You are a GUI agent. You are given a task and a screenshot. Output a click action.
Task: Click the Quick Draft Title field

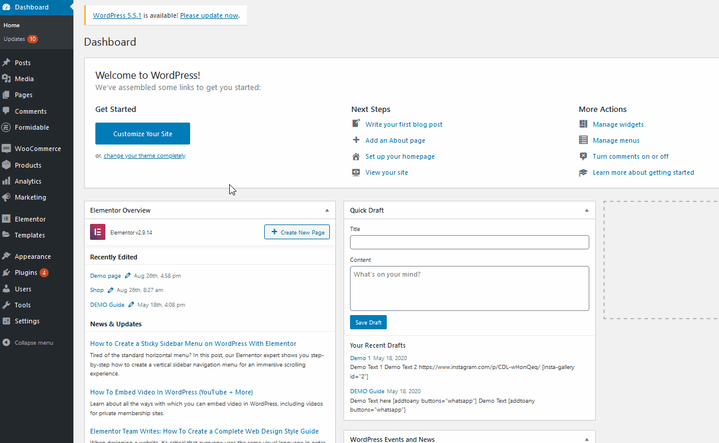[x=470, y=242]
